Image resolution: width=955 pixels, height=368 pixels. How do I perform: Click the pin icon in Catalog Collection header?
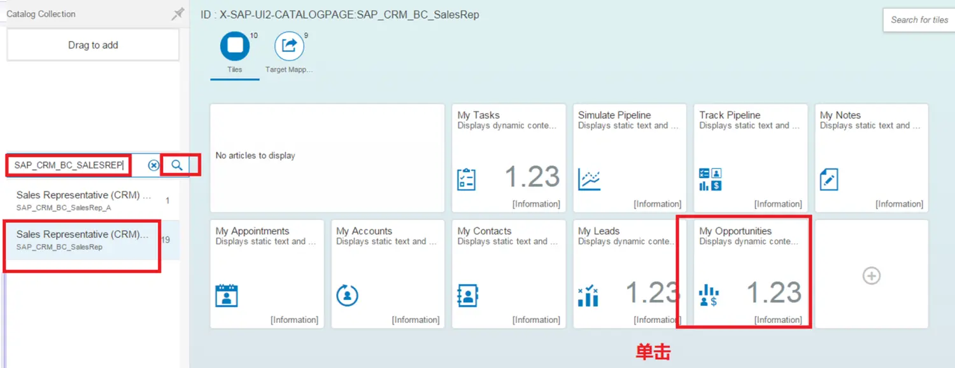pyautogui.click(x=178, y=14)
